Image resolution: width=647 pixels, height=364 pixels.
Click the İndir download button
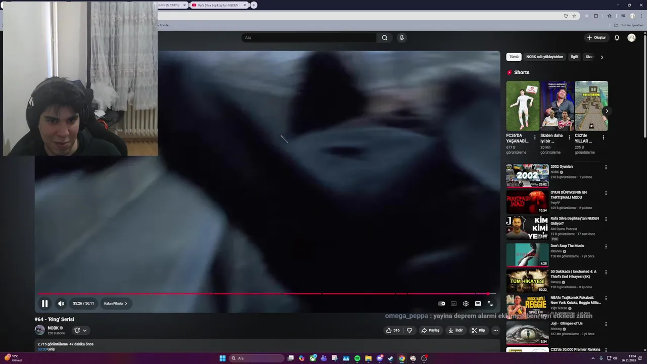pyautogui.click(x=455, y=330)
